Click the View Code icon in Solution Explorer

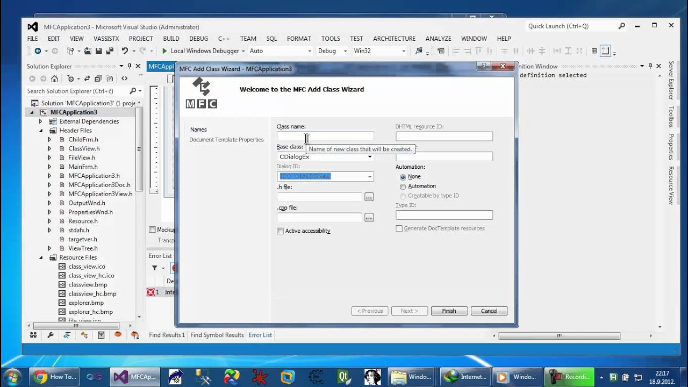pos(125,78)
